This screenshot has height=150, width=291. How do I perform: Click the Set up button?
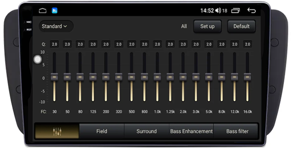pyautogui.click(x=207, y=26)
